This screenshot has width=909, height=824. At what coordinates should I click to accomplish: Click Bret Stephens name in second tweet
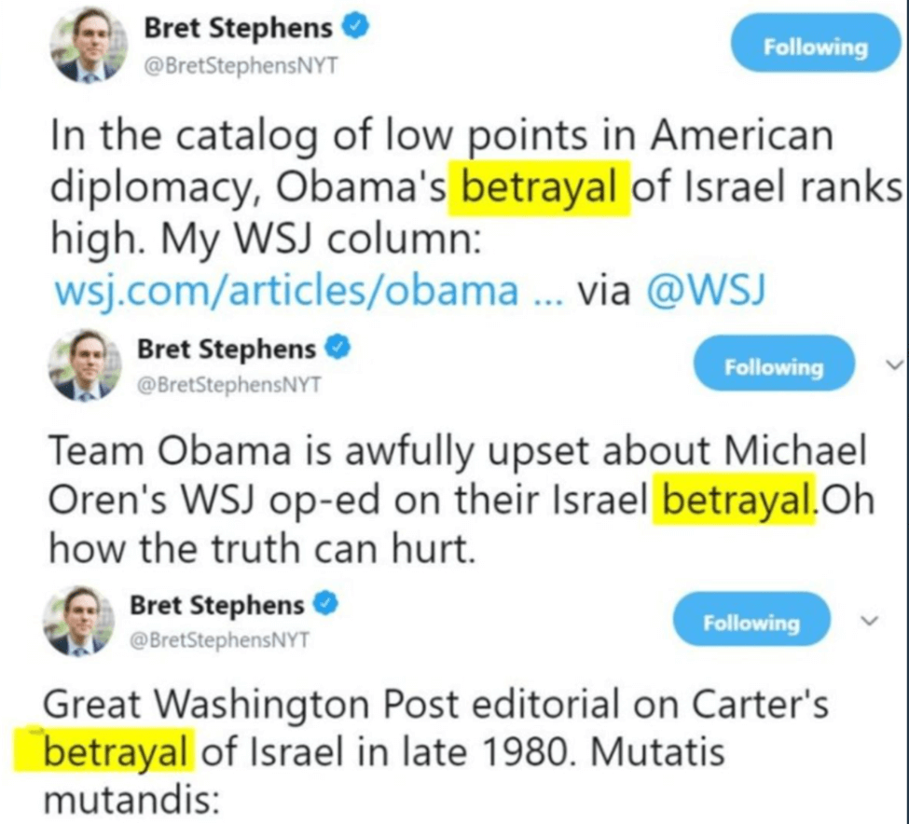pyautogui.click(x=227, y=349)
